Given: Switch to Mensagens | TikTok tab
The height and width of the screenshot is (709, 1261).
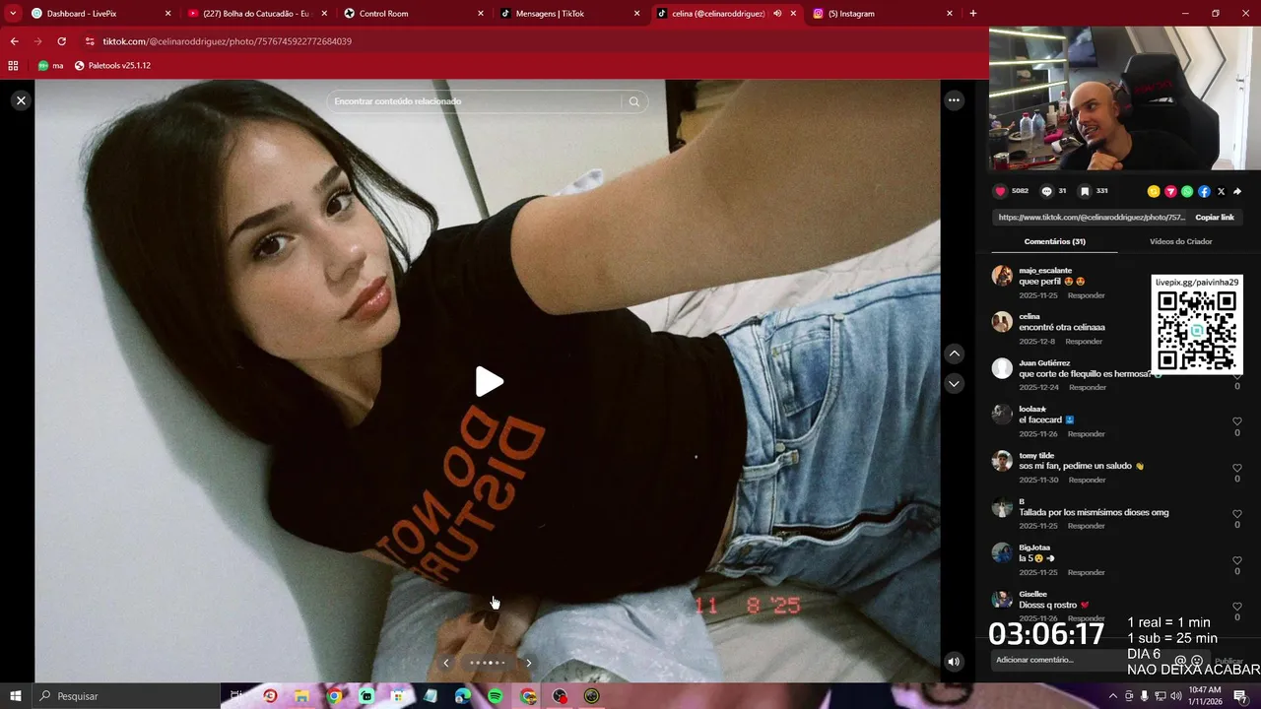Looking at the screenshot, I should [571, 14].
